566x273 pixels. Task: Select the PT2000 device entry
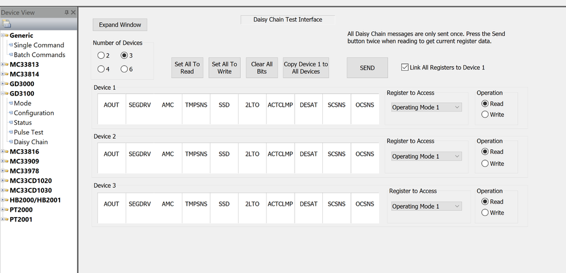21,210
